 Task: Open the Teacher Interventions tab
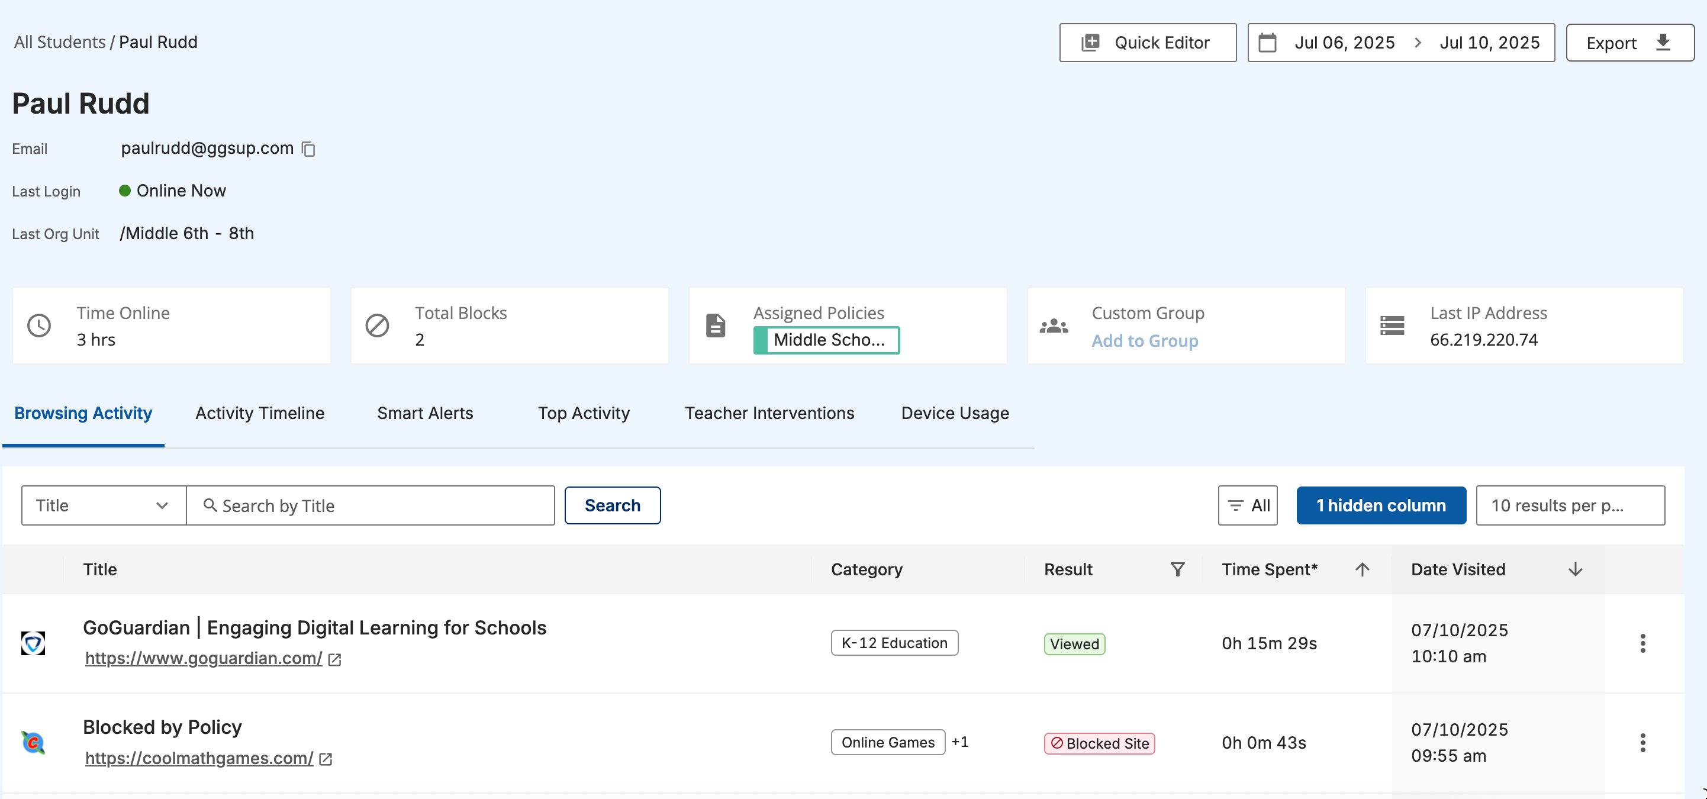click(x=769, y=413)
